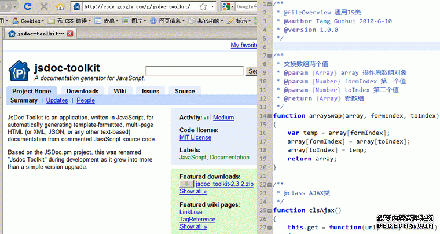The width and height of the screenshot is (440, 234).
Task: Click the project search input field
Action: tap(195, 71)
